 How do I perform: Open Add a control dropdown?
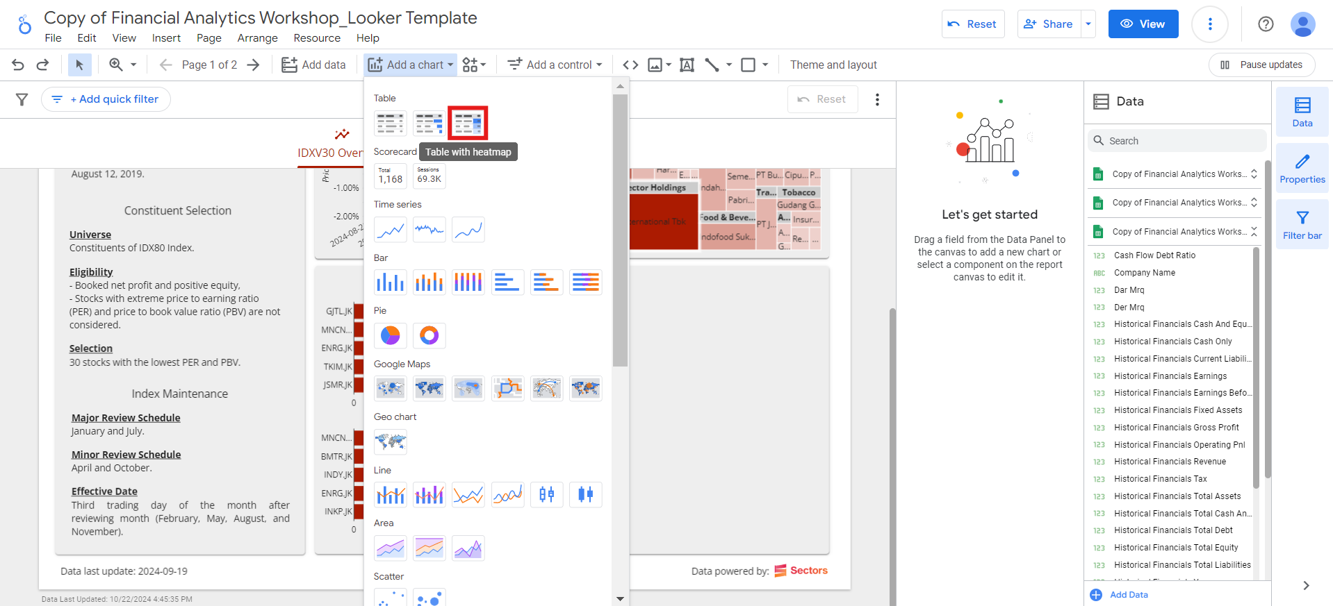[x=555, y=65]
